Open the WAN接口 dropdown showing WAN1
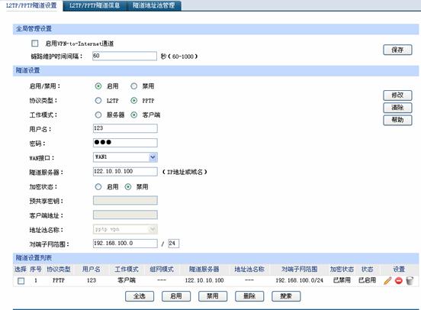Viewport: 421px width, 310px height. coord(125,157)
